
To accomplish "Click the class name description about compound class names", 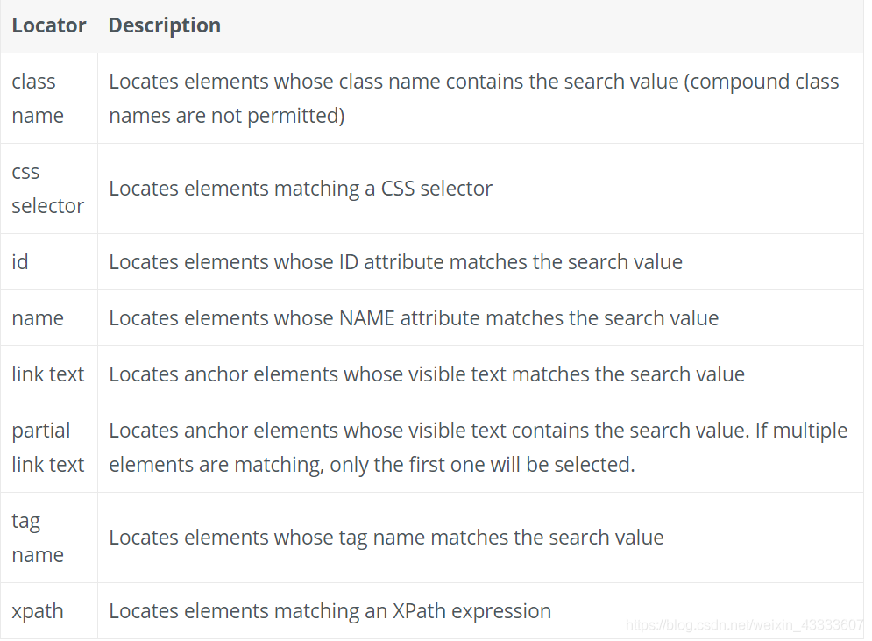I will pos(474,98).
